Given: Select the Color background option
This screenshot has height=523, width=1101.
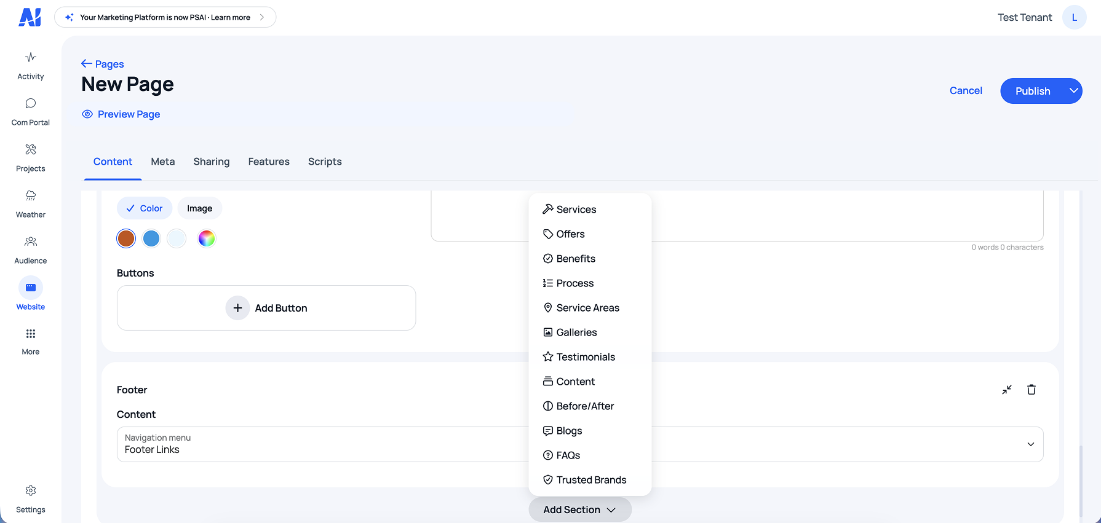Looking at the screenshot, I should coord(145,208).
